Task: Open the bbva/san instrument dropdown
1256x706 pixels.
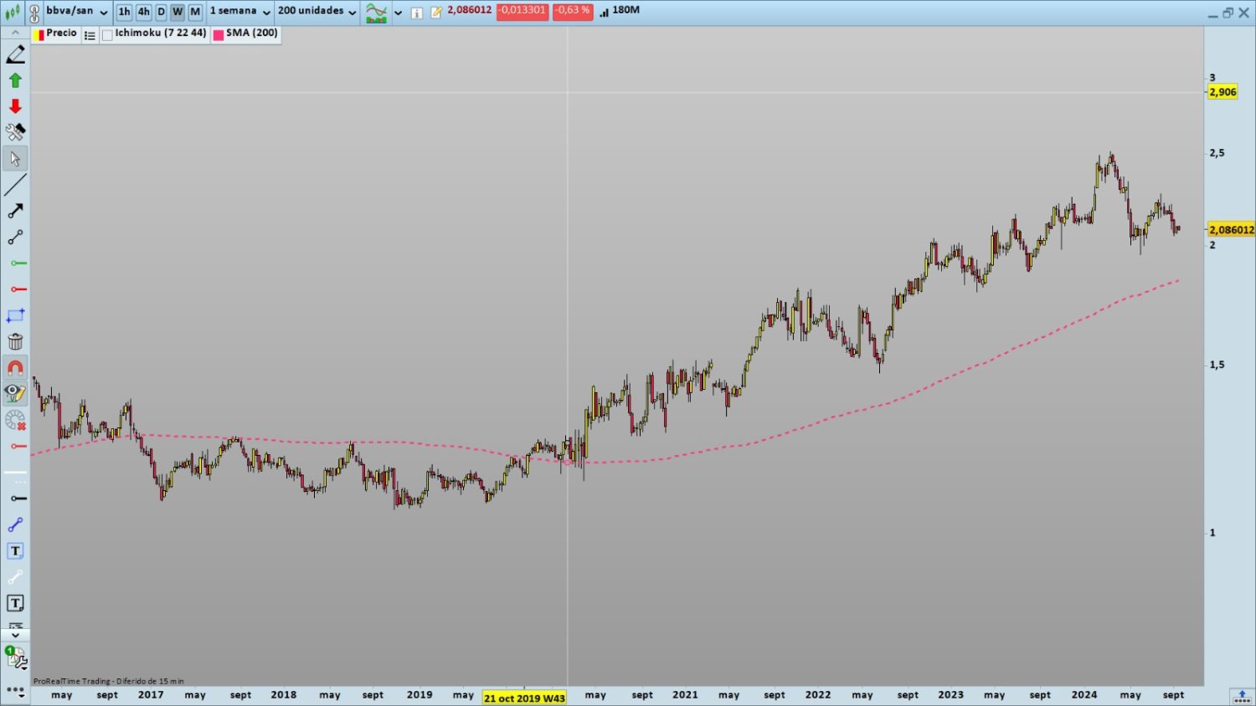Action: tap(77, 11)
